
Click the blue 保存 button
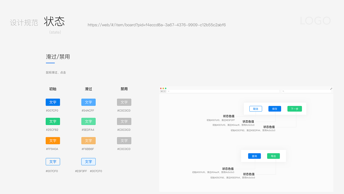(x=275, y=109)
